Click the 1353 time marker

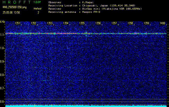[50, 23]
